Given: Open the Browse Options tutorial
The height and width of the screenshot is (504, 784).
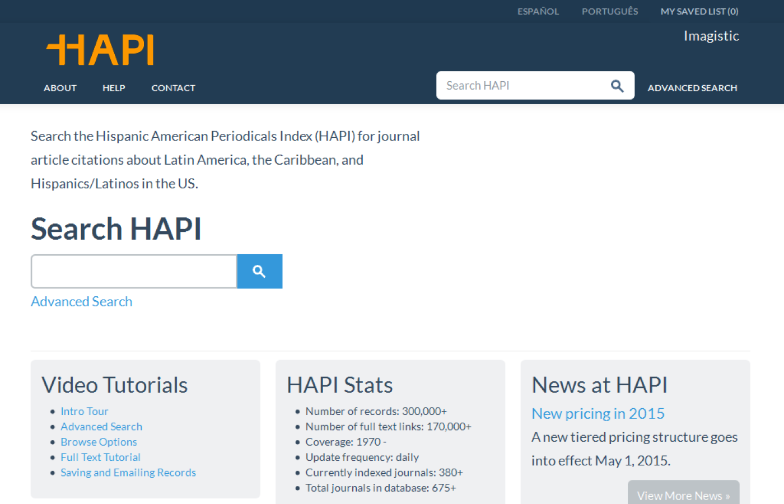Looking at the screenshot, I should pyautogui.click(x=99, y=442).
